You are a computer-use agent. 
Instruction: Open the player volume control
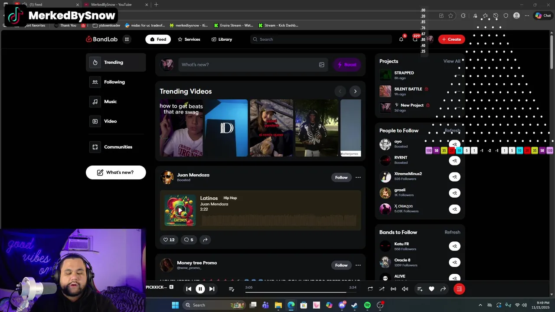point(405,289)
